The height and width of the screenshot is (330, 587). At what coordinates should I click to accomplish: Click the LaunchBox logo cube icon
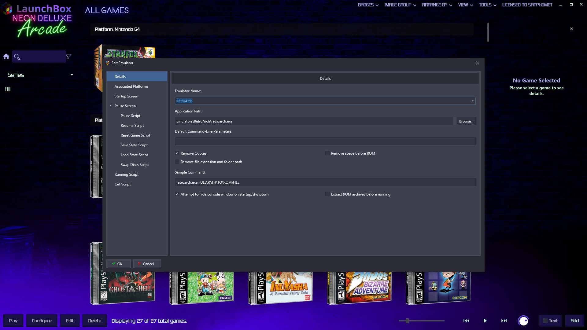(7, 9)
